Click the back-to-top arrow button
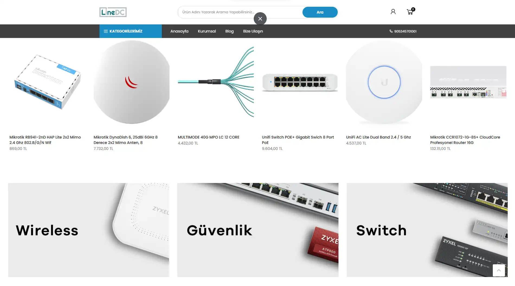The height and width of the screenshot is (286, 515). click(499, 270)
